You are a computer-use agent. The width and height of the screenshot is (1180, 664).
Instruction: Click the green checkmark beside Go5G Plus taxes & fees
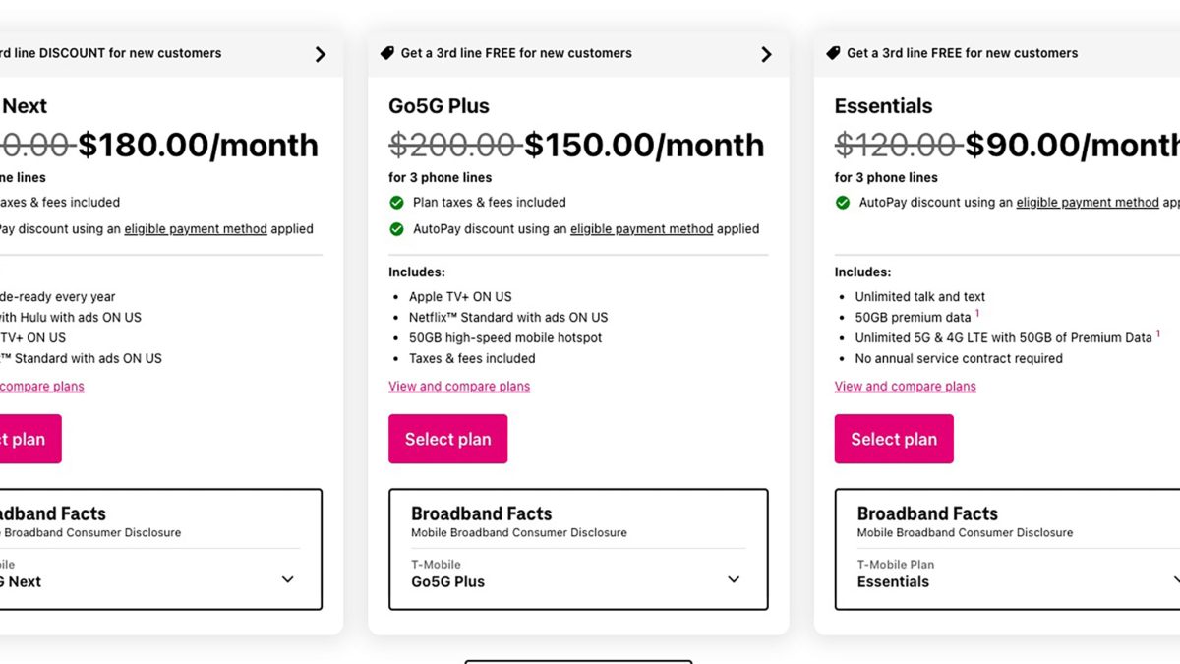pos(396,203)
